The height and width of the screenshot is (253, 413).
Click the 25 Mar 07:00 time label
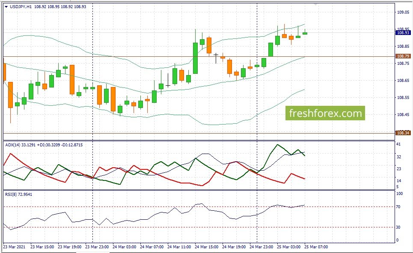[x=316, y=247]
